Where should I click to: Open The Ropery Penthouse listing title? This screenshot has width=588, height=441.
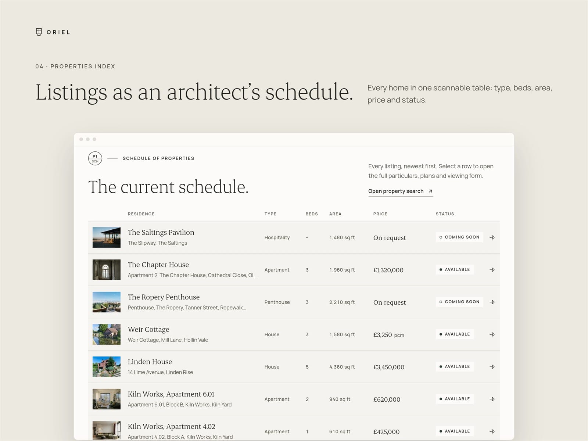click(164, 297)
